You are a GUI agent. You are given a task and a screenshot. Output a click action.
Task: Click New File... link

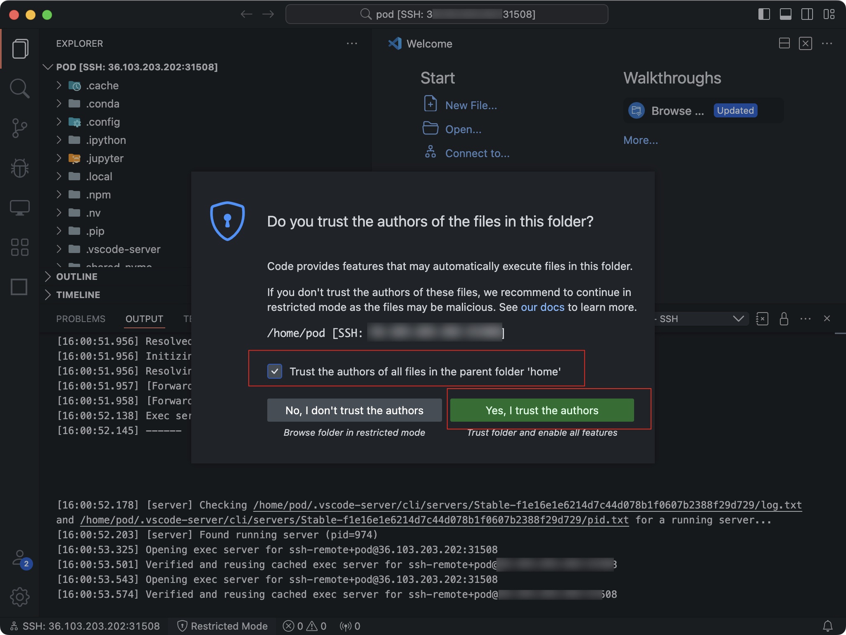pos(471,105)
